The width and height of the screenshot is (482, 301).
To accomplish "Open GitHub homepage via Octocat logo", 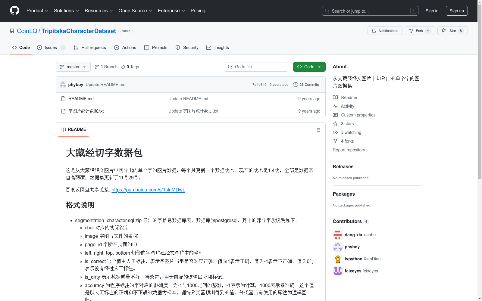I will (14, 11).
